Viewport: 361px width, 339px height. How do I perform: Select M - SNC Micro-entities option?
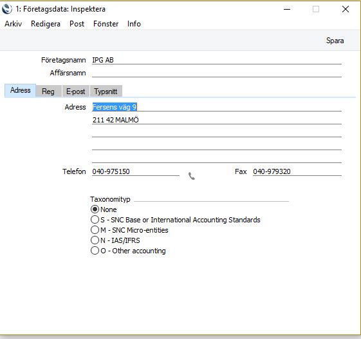coord(95,230)
